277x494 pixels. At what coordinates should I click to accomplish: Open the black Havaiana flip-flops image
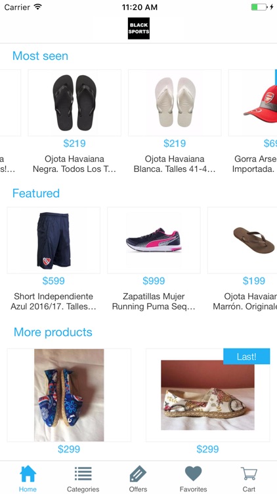tap(75, 103)
